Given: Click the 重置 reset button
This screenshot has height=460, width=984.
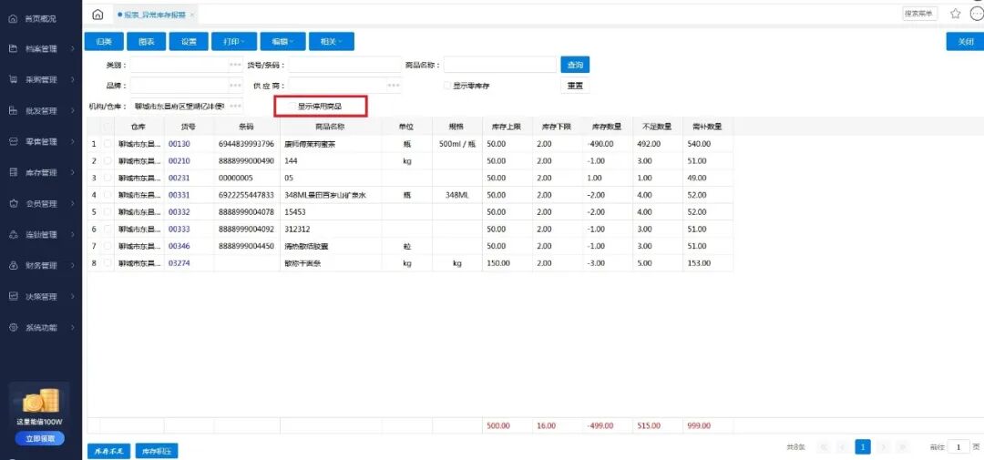Looking at the screenshot, I should 575,86.
